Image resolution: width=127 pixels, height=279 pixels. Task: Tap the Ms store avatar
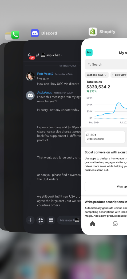89,52
